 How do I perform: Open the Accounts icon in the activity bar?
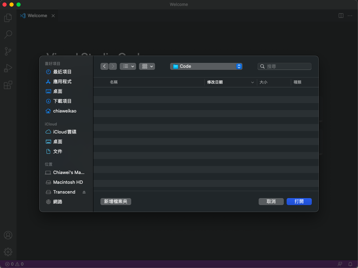pyautogui.click(x=8, y=235)
